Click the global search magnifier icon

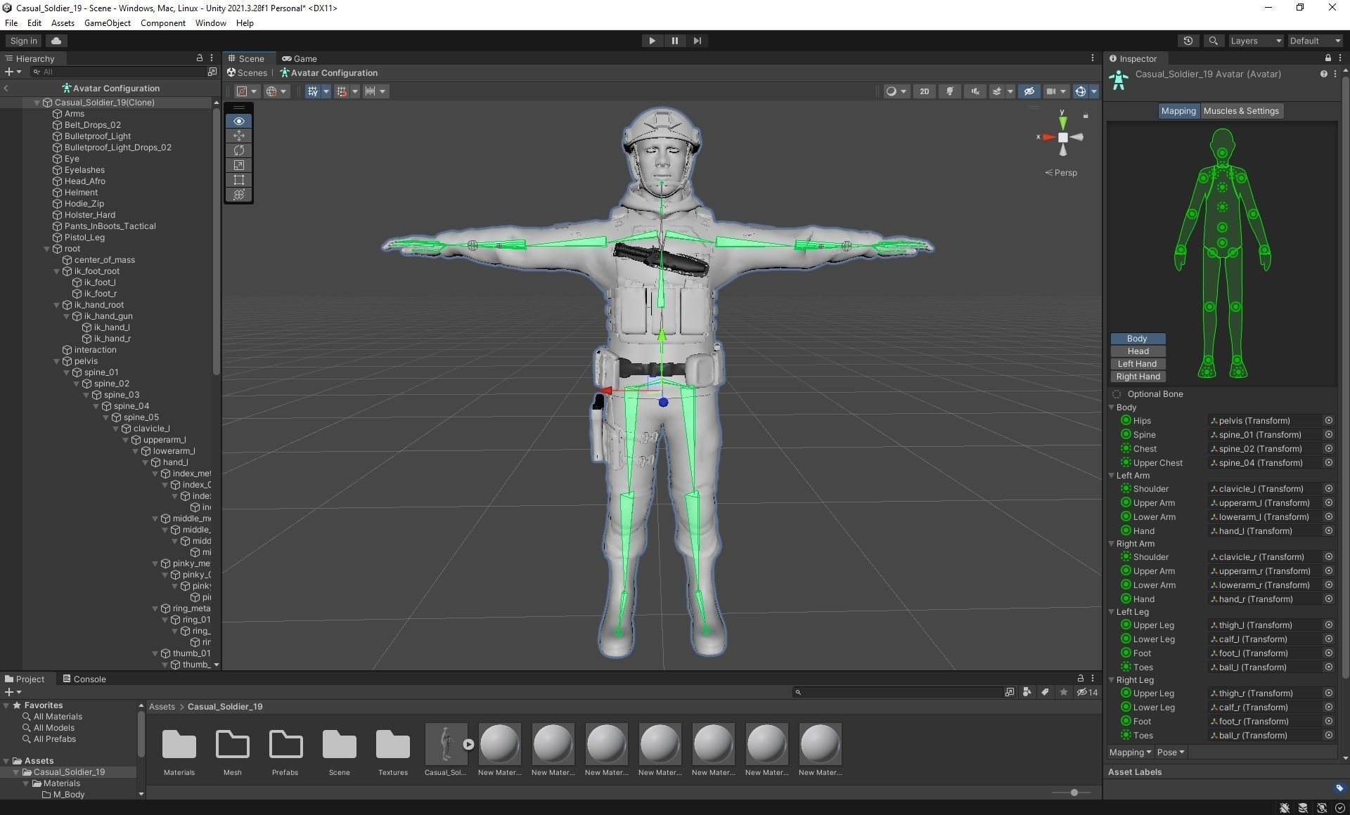(x=1213, y=41)
